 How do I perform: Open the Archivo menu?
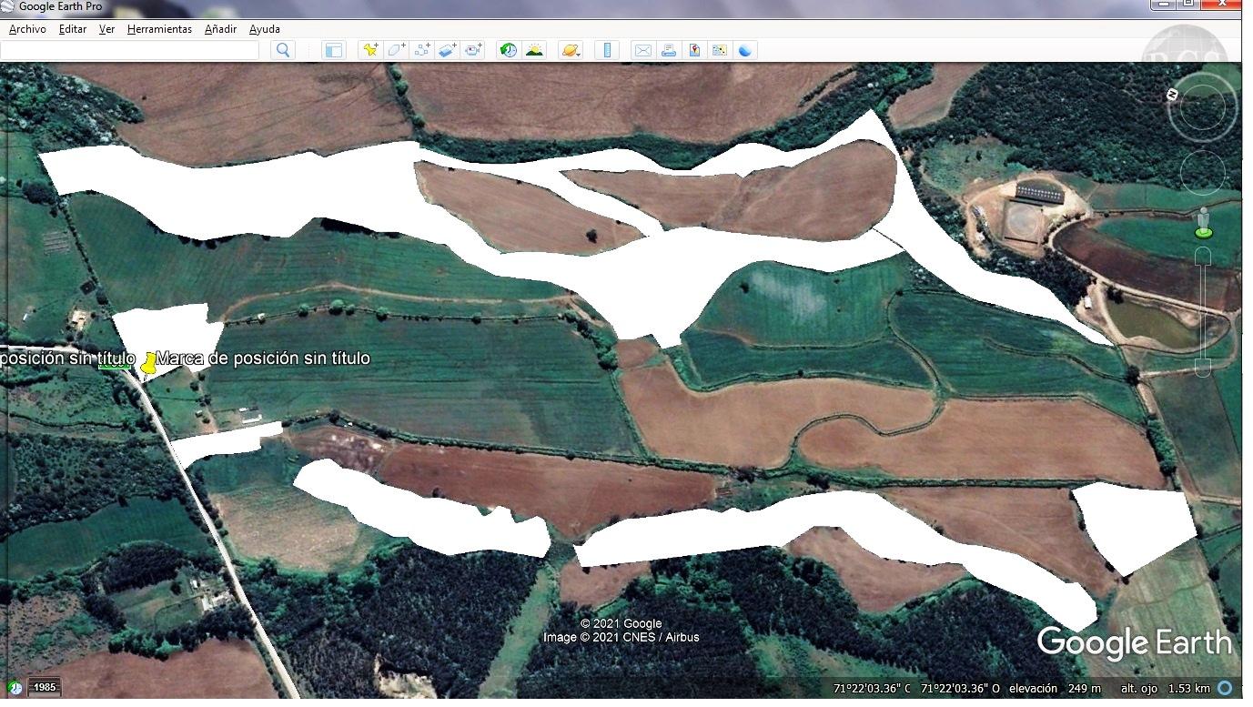(x=27, y=29)
